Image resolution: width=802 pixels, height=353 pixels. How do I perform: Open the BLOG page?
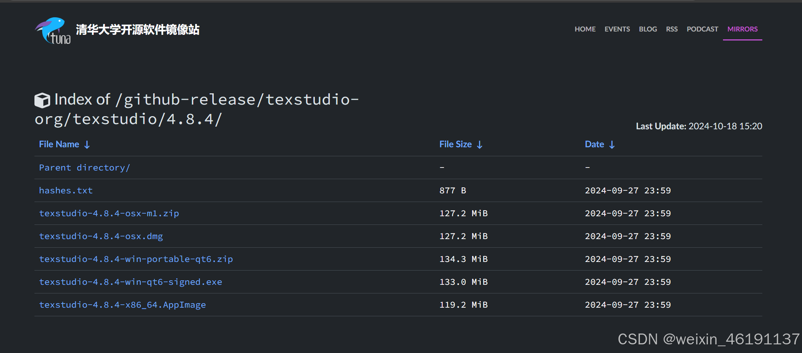(648, 29)
